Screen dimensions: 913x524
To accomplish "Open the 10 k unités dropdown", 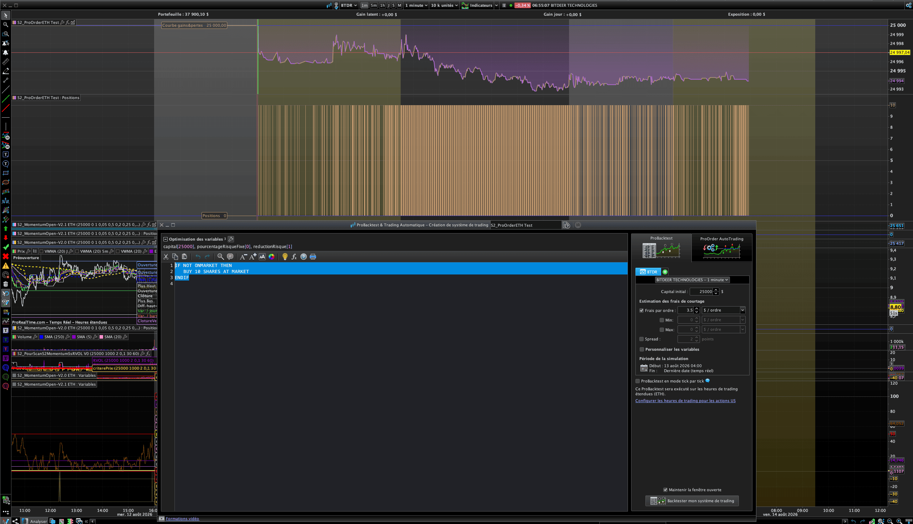I will [445, 5].
